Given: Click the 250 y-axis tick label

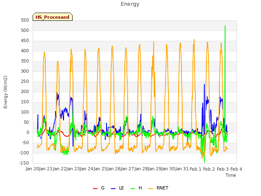Looking at the screenshot, I should tap(25, 82).
